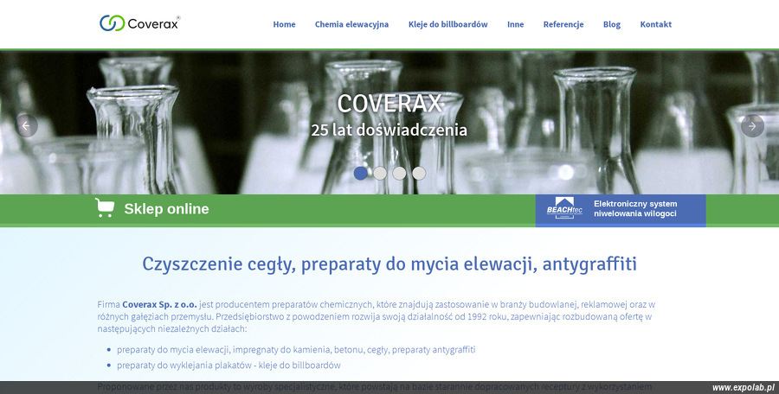Select the fourth slider dot
This screenshot has width=779, height=394.
[x=419, y=173]
